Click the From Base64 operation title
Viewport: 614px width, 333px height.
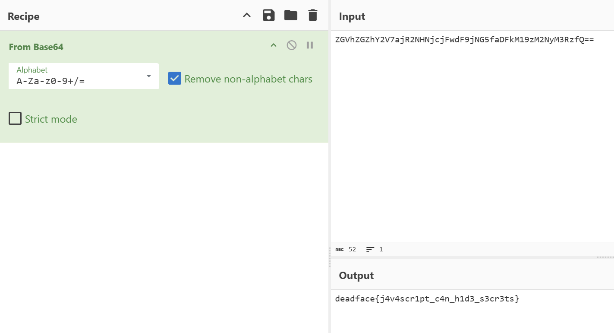click(36, 47)
